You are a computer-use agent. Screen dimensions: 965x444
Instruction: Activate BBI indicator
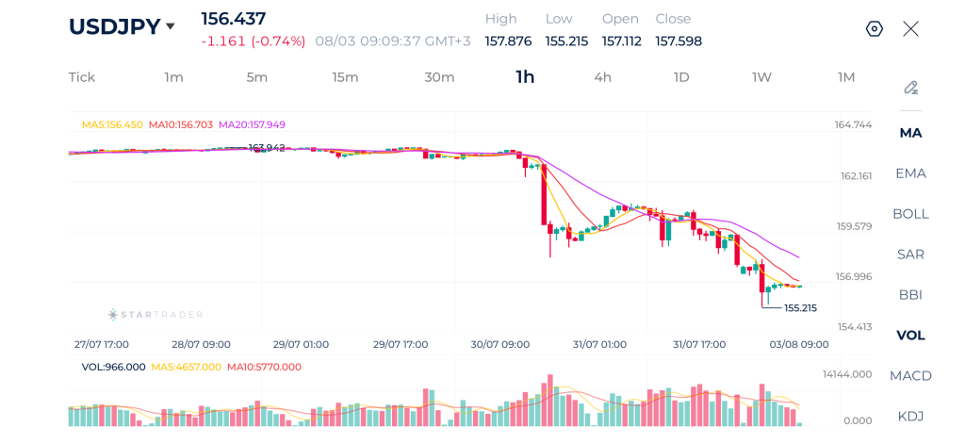[911, 295]
